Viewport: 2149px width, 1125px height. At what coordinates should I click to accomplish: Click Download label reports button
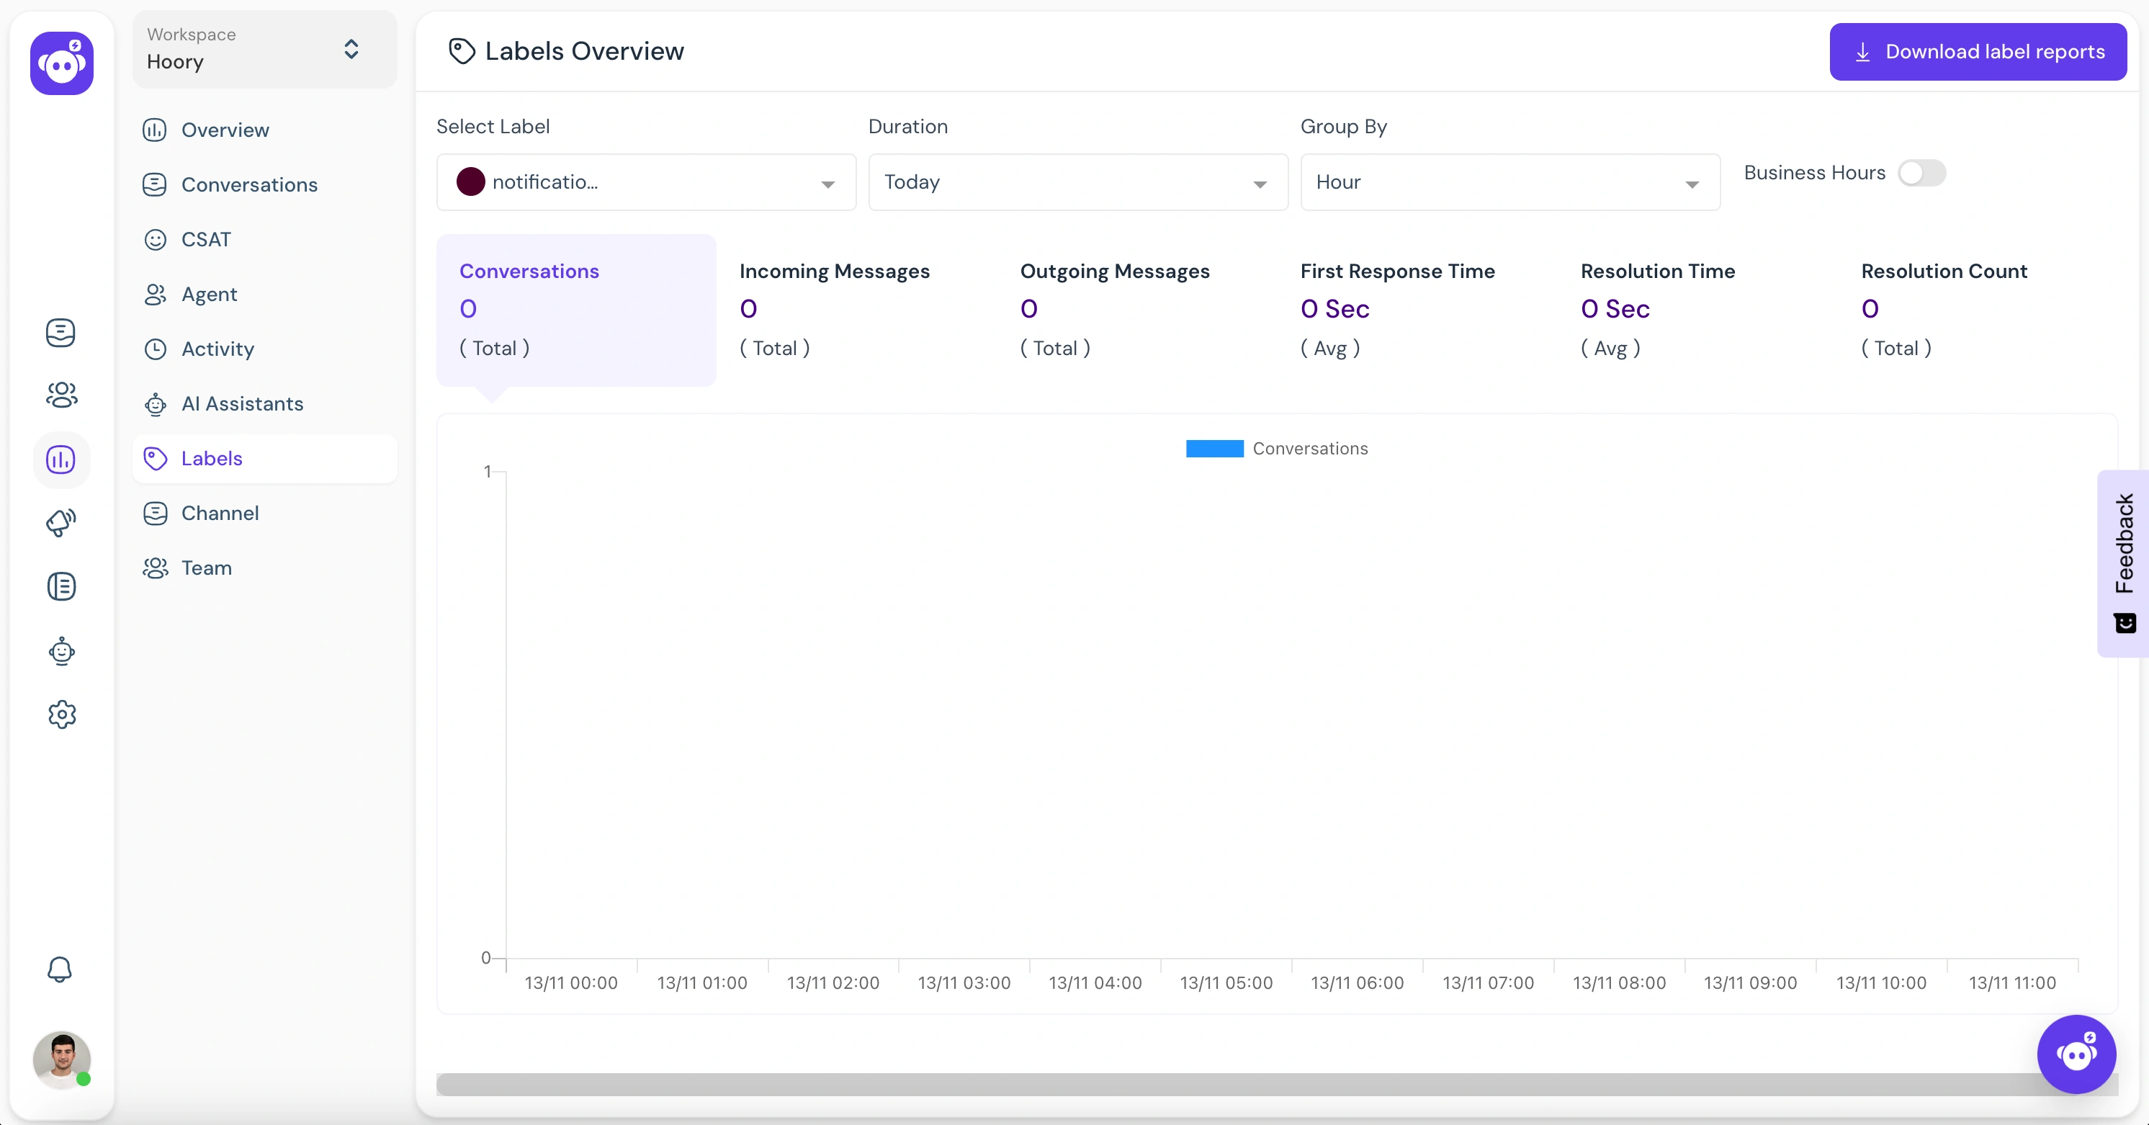click(1977, 51)
